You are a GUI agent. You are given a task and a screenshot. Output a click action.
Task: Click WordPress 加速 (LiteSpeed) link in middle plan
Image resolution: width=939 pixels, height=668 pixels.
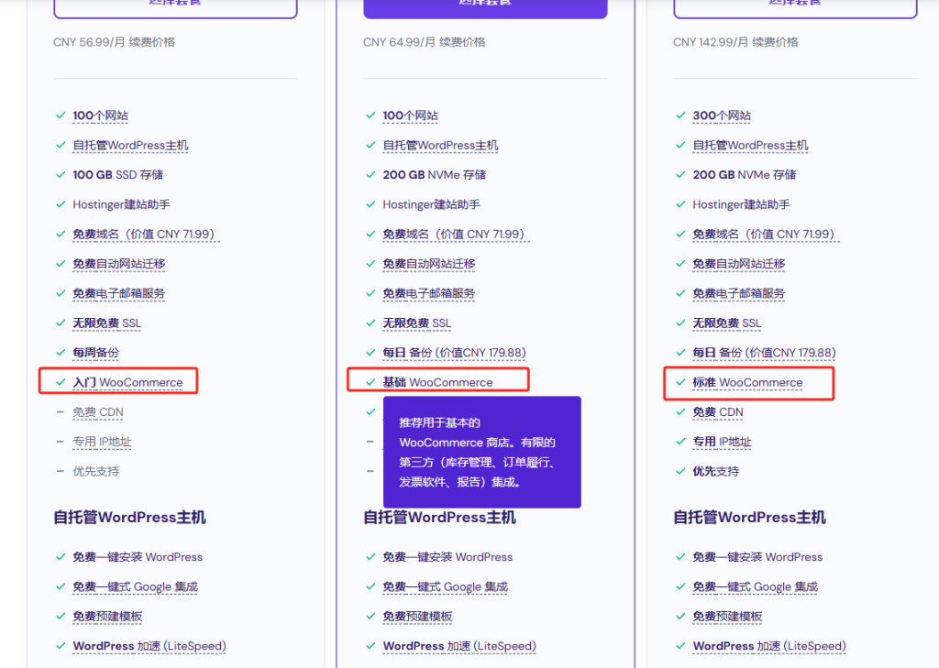click(459, 646)
